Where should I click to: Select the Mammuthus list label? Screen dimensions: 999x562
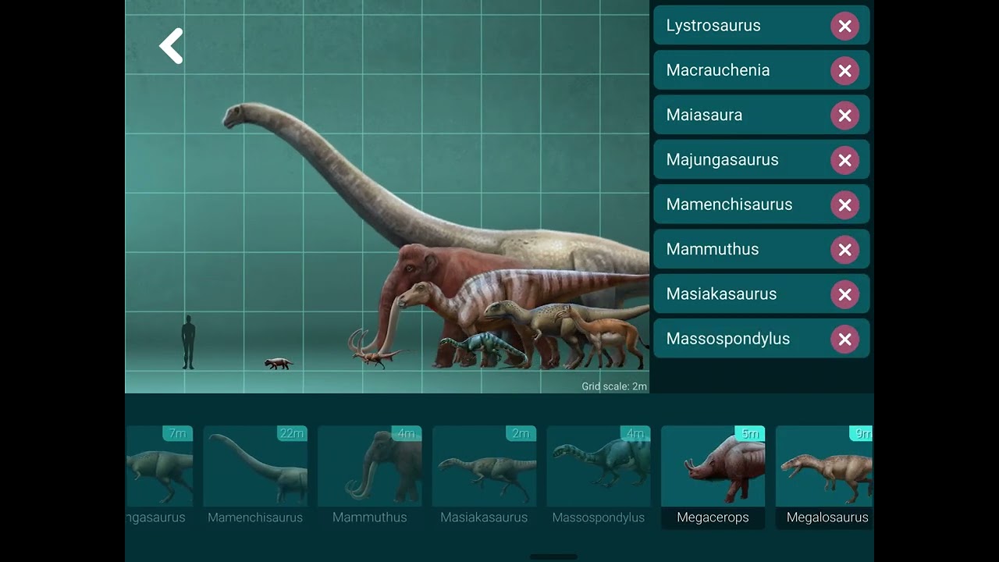pyautogui.click(x=712, y=249)
